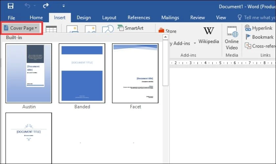
Task: Insert an Online Video
Action: tap(232, 38)
